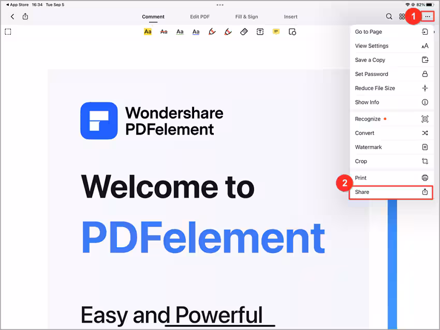440x330 pixels.
Task: Open the Fill & Sign tab
Action: pyautogui.click(x=246, y=17)
